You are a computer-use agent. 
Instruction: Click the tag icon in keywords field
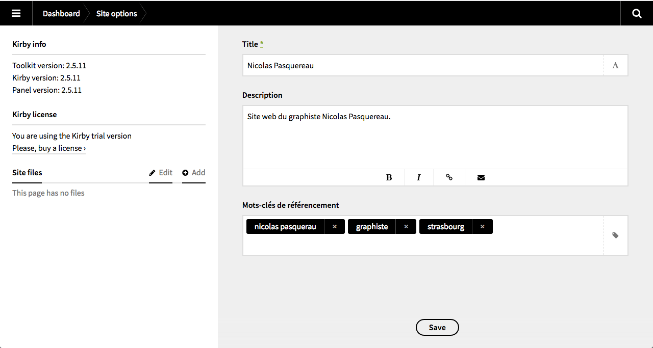click(x=615, y=235)
